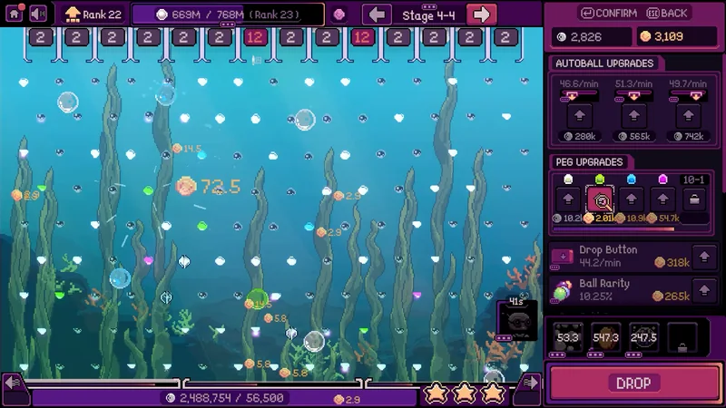Click the stage progress 2,488,754 / 56,500
This screenshot has height=408, width=726.
[225, 398]
